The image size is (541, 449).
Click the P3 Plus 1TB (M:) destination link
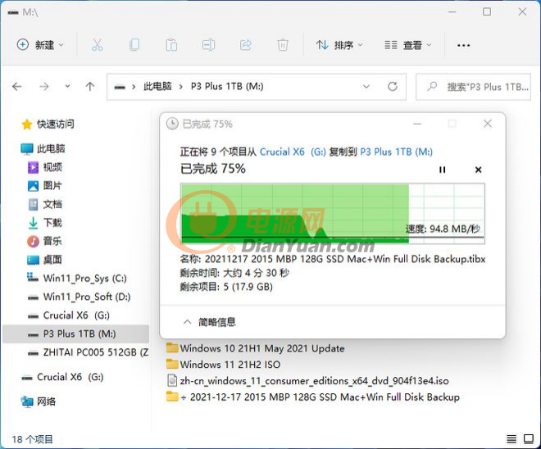[396, 152]
